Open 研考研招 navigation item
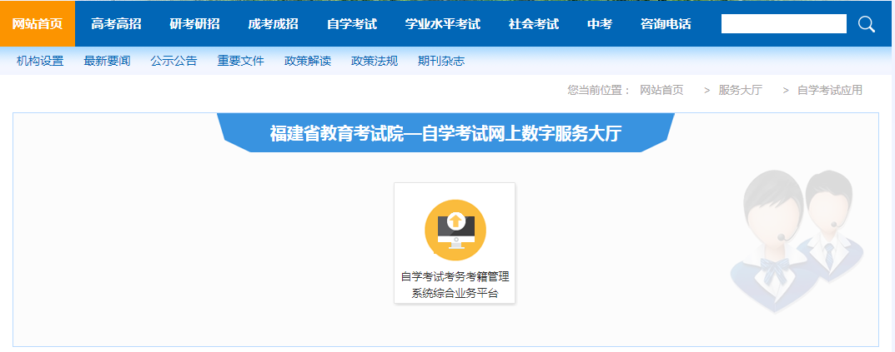The width and height of the screenshot is (895, 352). [194, 24]
